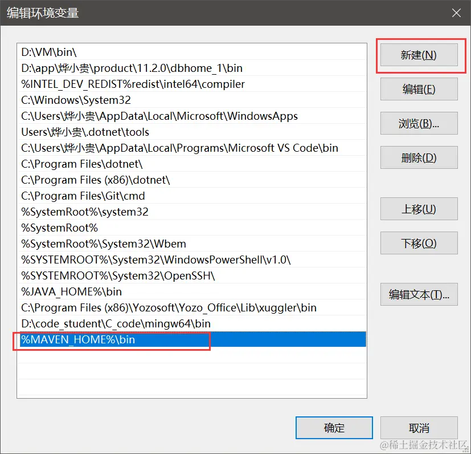This screenshot has height=454, width=471.
Task: Select the %SystemRoot%\system32 entry
Action: (192, 212)
